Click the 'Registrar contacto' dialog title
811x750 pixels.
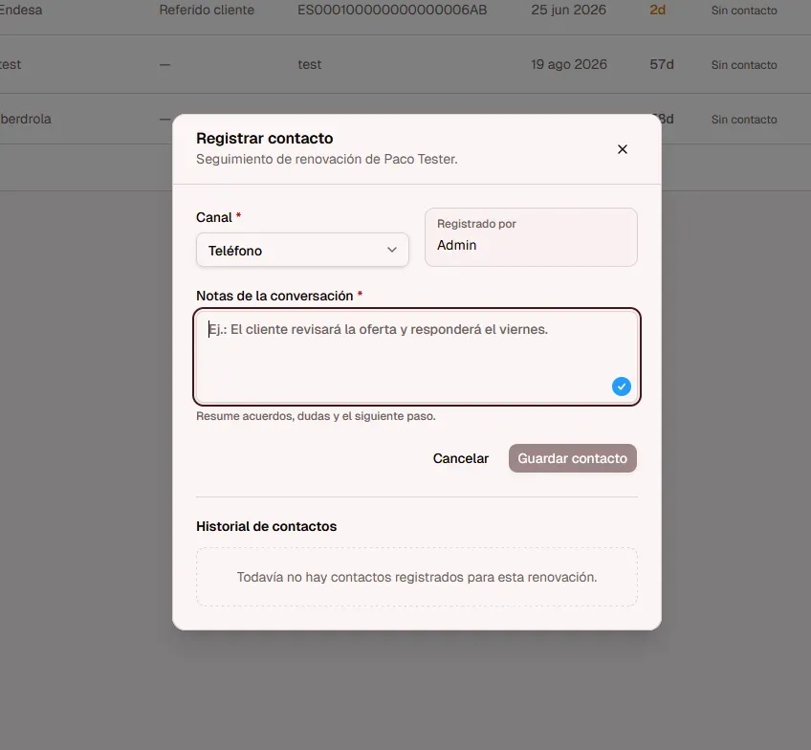pyautogui.click(x=264, y=139)
